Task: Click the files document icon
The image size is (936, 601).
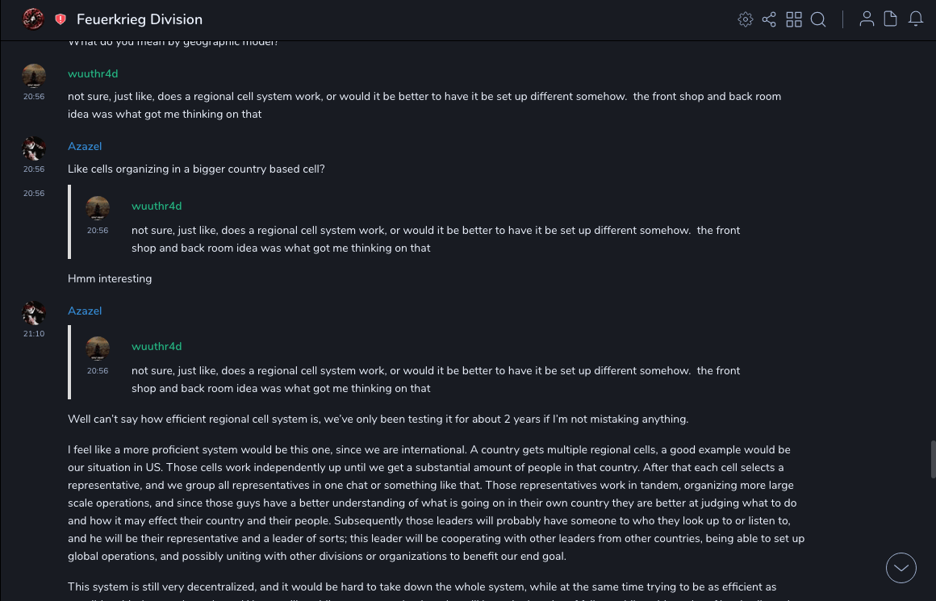Action: coord(891,19)
